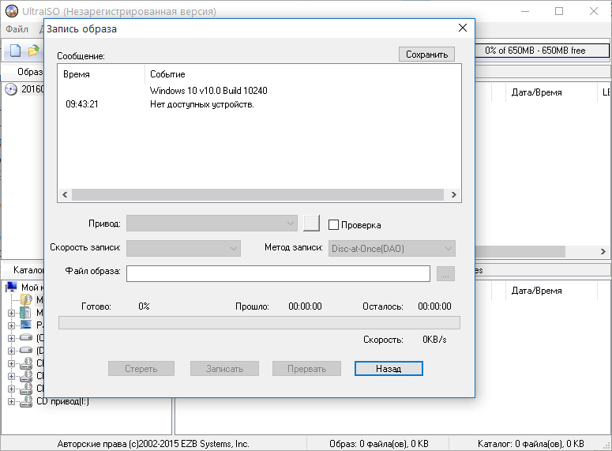Click the Осталось 00:00:00 time value
Viewport: 612px width, 451px height.
434,306
